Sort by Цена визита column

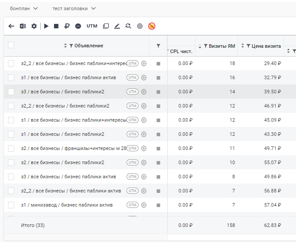(x=242, y=46)
